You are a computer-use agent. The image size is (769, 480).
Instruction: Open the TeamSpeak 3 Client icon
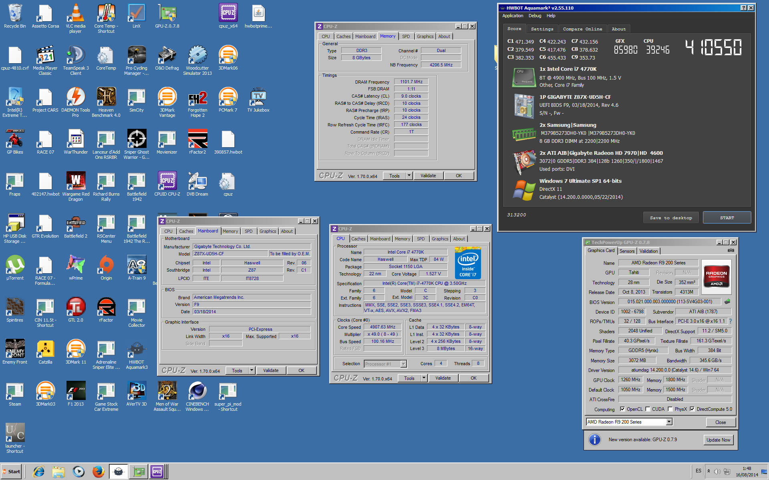[76, 60]
